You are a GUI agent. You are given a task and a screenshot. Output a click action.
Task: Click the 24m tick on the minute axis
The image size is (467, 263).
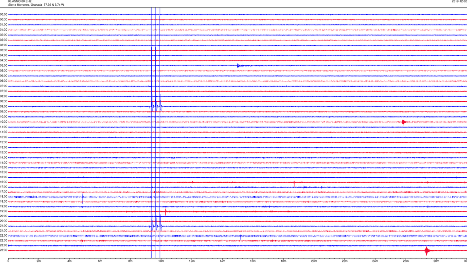[375, 261]
